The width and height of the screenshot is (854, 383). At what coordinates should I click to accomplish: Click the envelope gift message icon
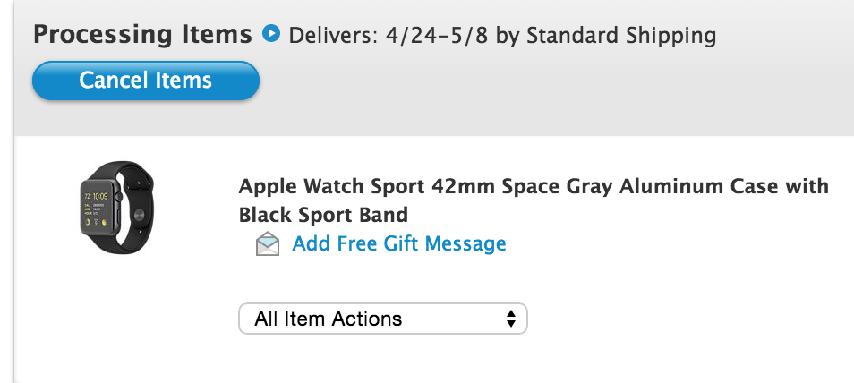pos(268,243)
